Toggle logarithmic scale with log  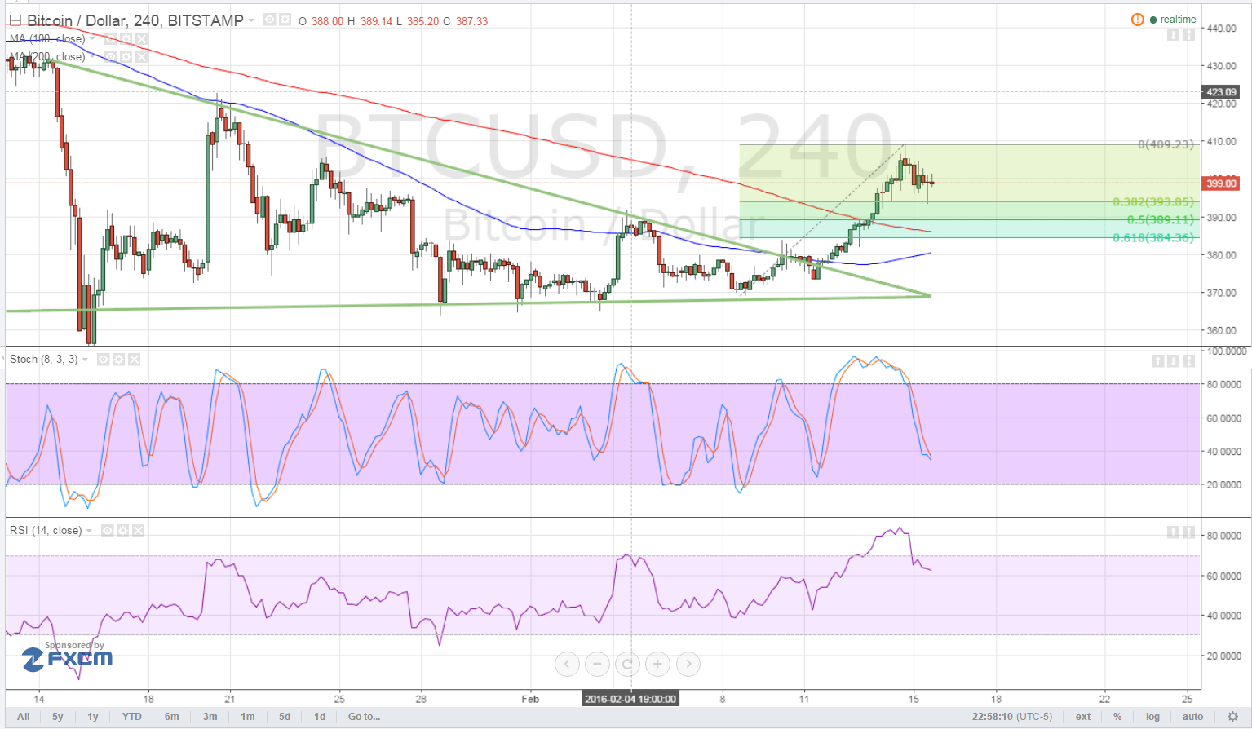pos(1152,717)
